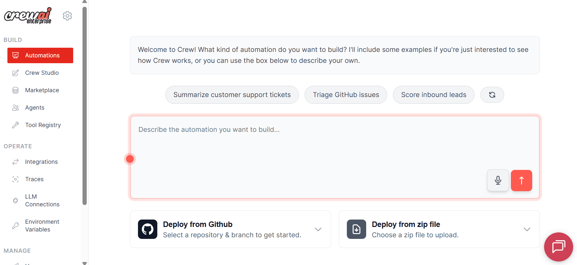Viewport: 577px width, 265px height.
Task: Focus the automation description text box
Action: (x=335, y=157)
